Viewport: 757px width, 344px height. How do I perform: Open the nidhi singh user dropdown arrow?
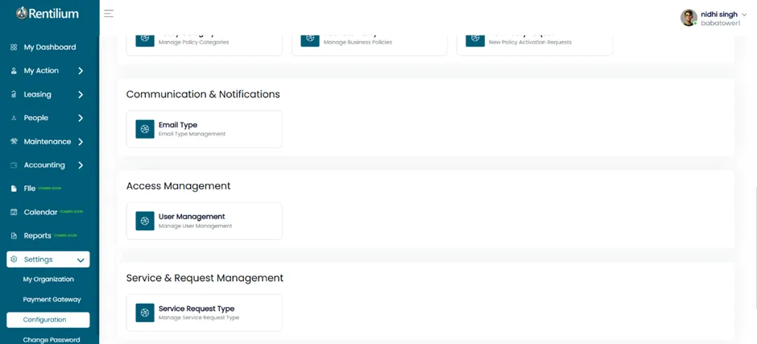[743, 15]
